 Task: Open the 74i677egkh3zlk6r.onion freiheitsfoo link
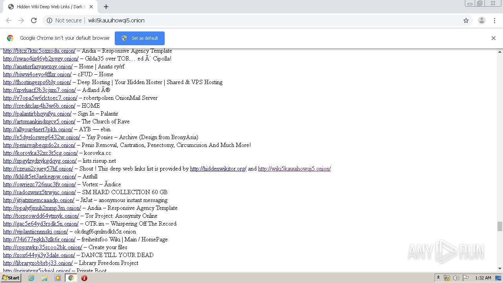tap(39, 239)
